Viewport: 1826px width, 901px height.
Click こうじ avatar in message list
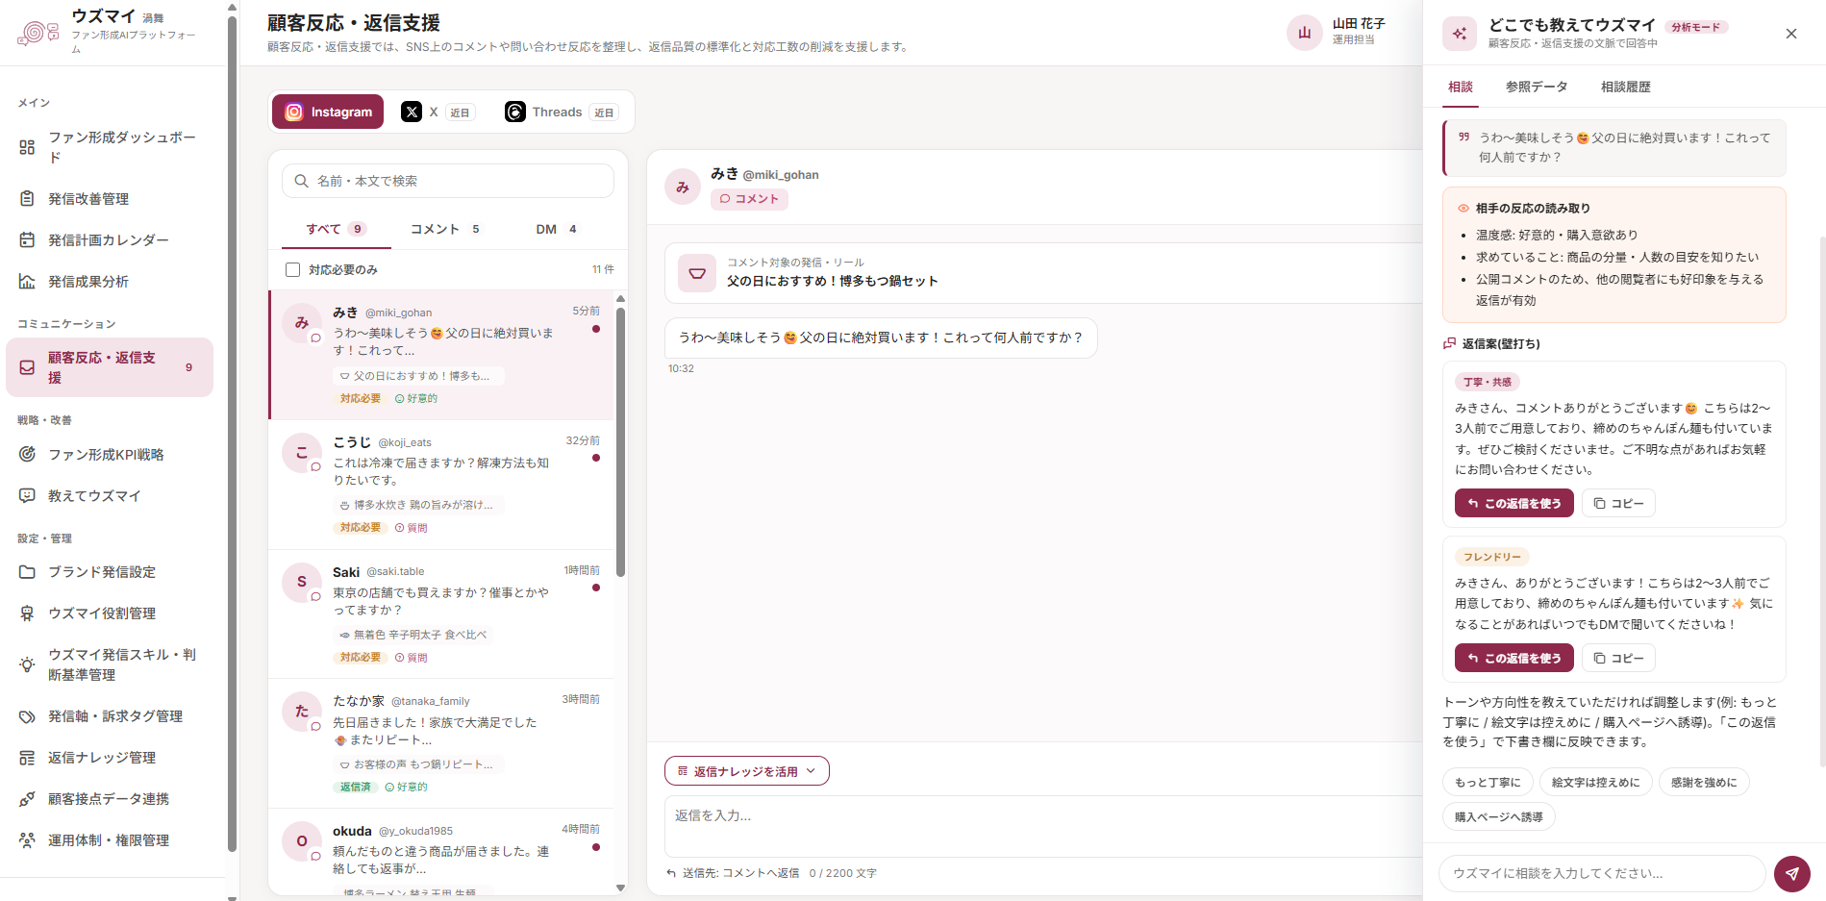[x=301, y=452]
